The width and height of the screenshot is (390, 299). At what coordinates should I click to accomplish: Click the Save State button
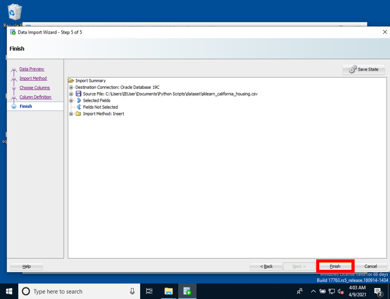364,69
